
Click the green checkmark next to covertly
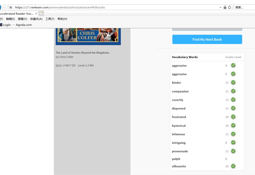pos(233,100)
